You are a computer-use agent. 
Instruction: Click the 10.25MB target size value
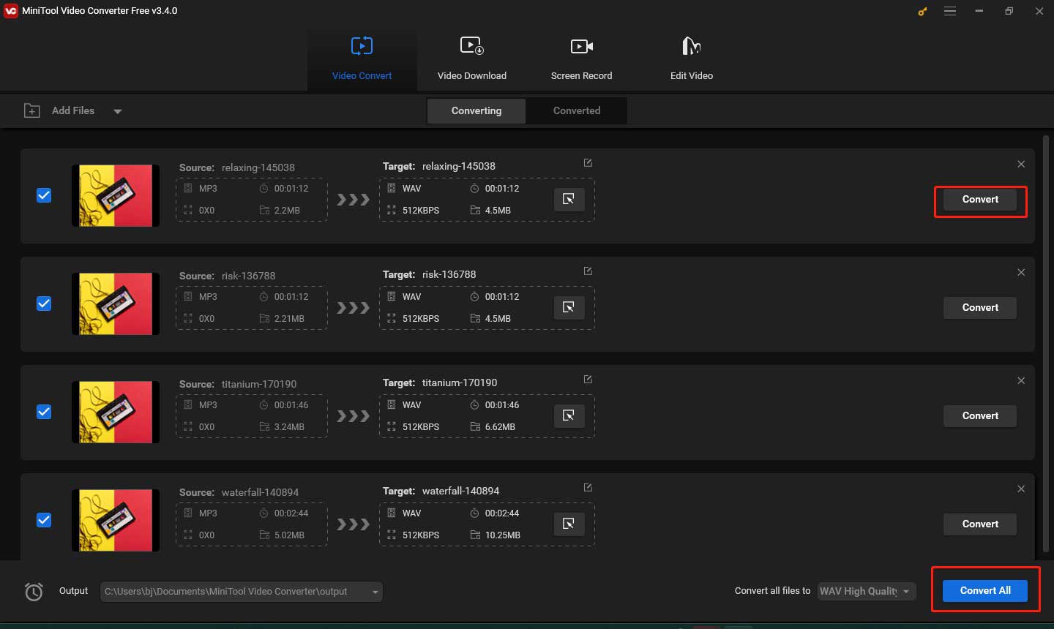pyautogui.click(x=503, y=535)
